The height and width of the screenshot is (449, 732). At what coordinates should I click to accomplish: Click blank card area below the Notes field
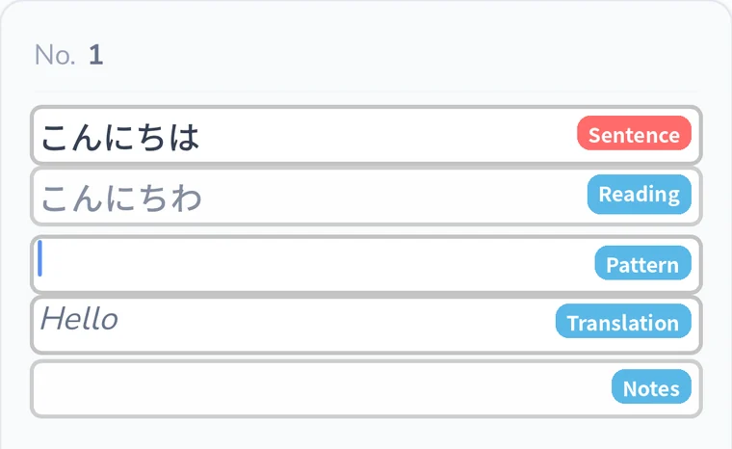coord(366,434)
